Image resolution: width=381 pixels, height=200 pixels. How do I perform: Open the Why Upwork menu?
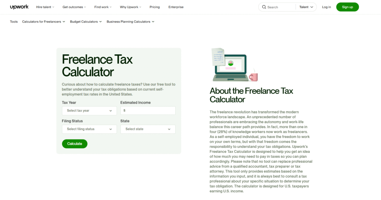(x=131, y=7)
